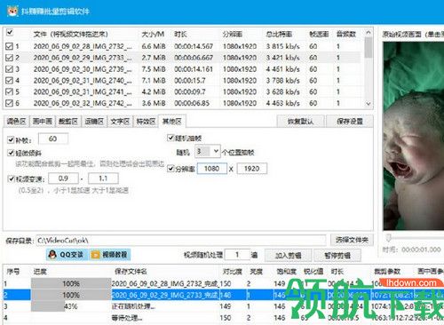
Task: Click the 100% progress bar of task row 1
Action: pos(71,284)
